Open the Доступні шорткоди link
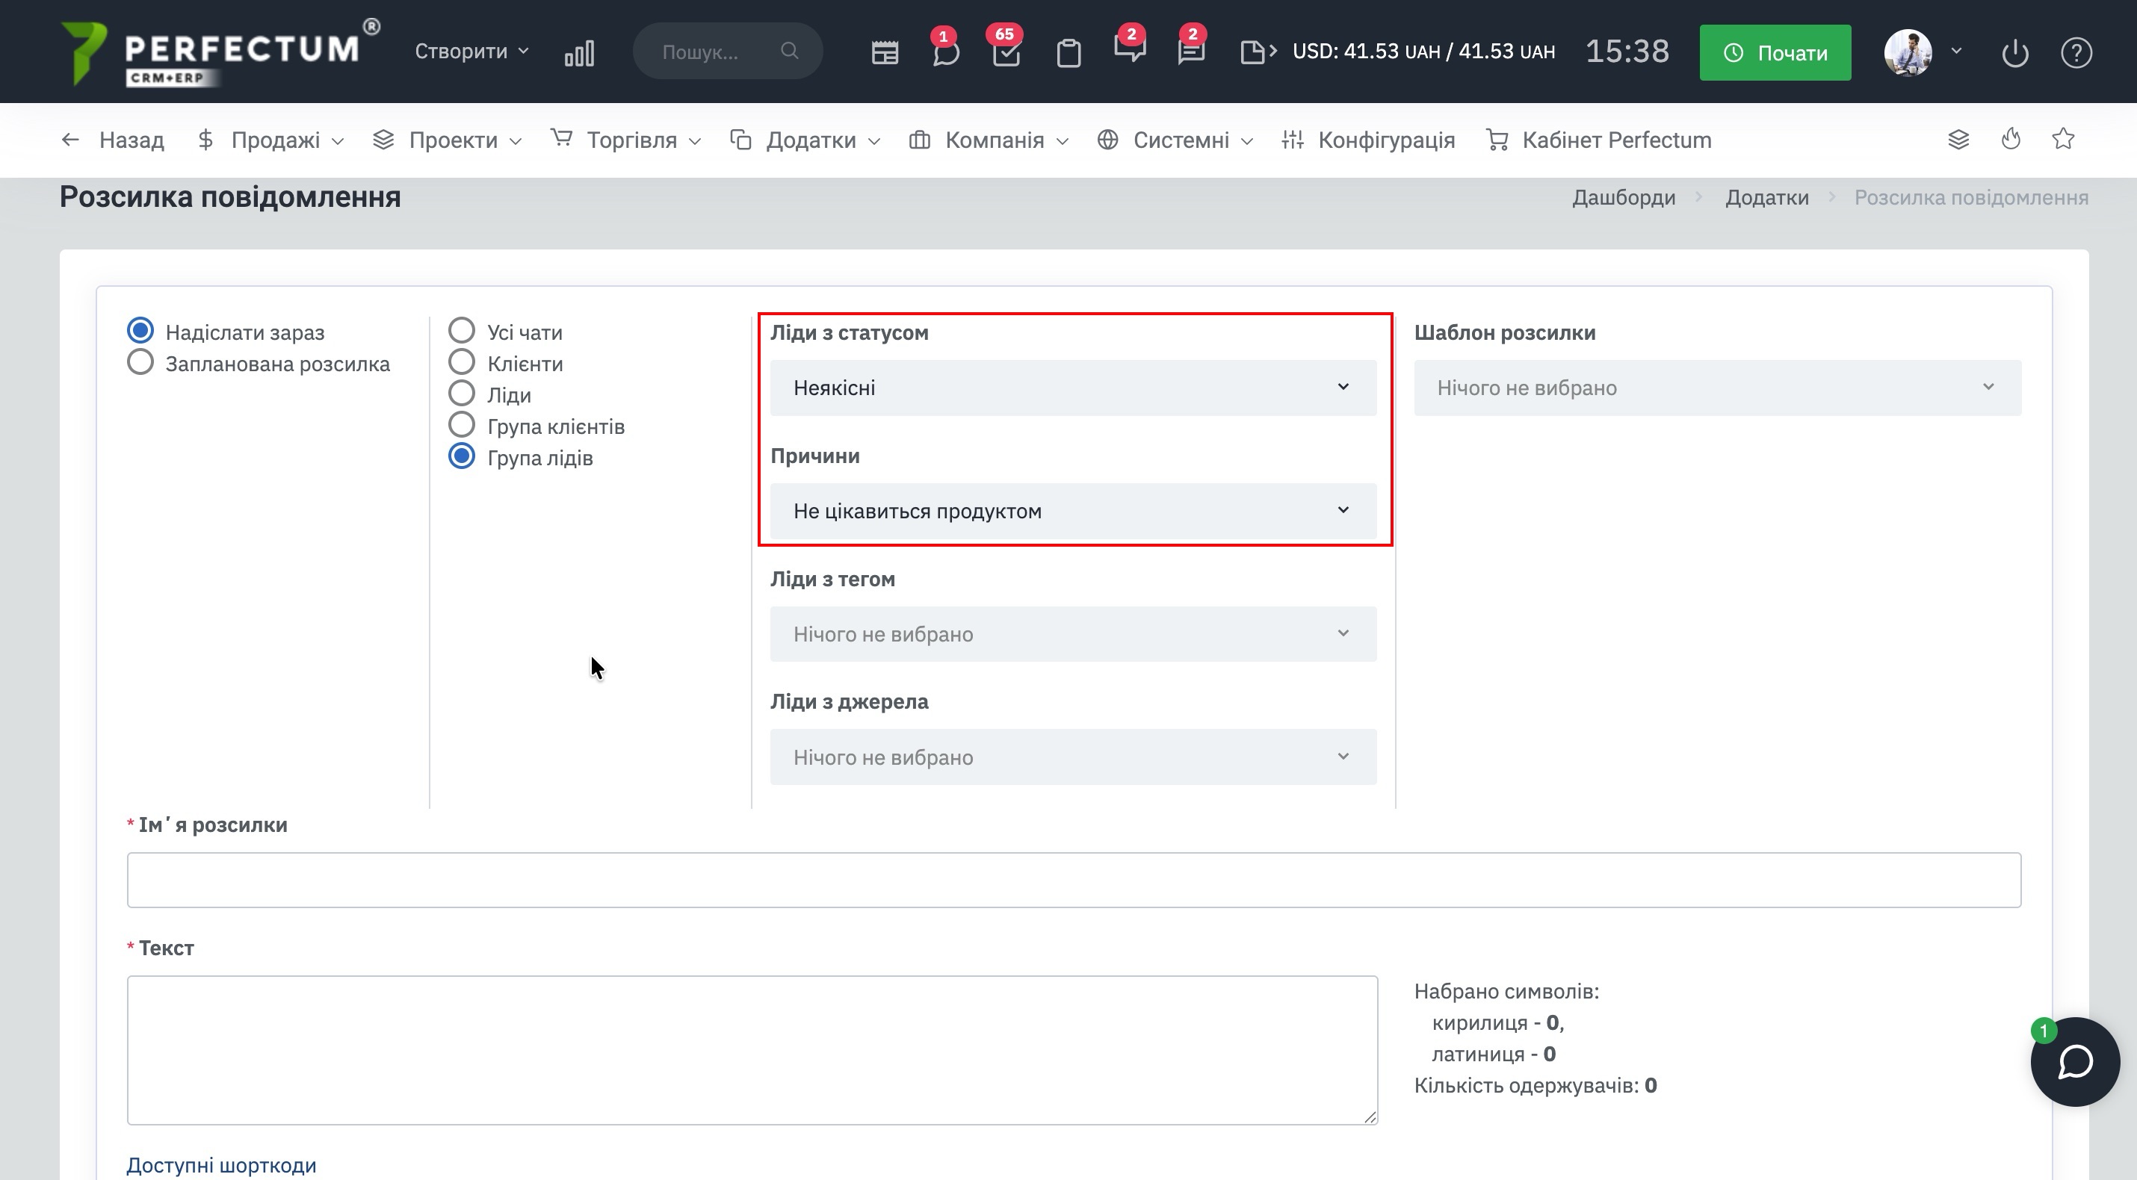This screenshot has width=2137, height=1180. pos(220,1165)
